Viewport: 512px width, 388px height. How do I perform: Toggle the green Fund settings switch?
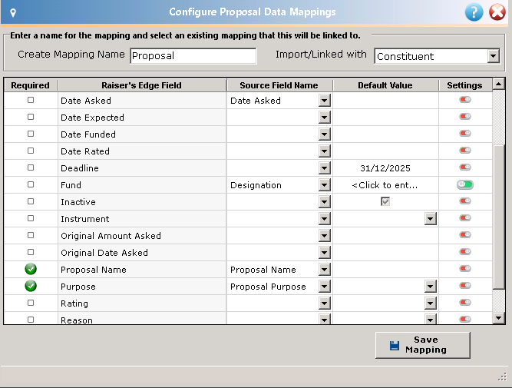tap(465, 184)
